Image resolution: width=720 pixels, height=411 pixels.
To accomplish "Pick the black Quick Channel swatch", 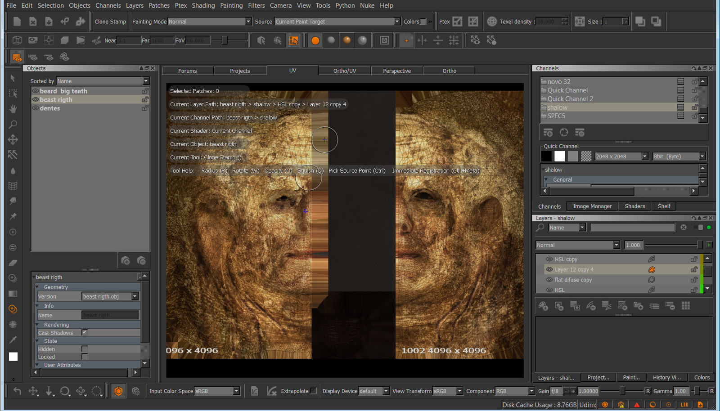I will pos(546,156).
